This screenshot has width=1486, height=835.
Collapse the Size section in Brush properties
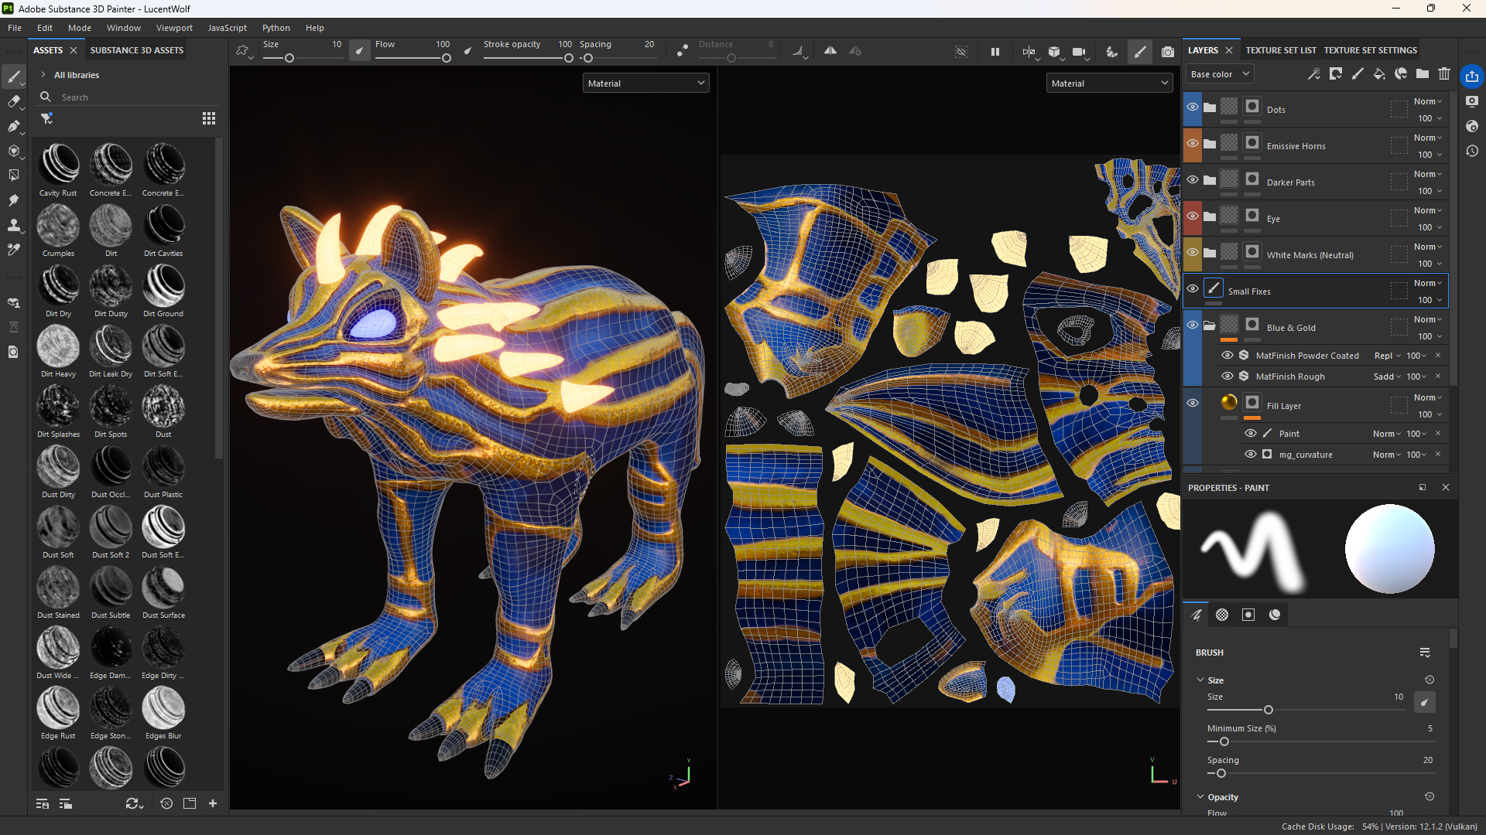point(1200,680)
